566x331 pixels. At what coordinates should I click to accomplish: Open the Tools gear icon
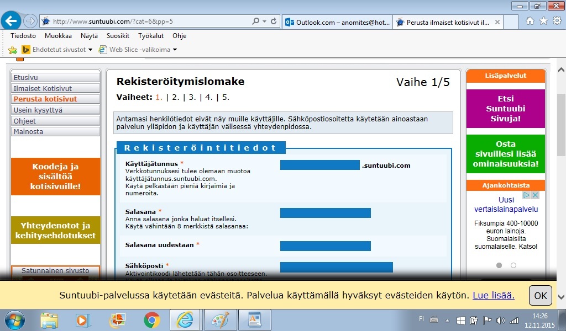click(557, 22)
